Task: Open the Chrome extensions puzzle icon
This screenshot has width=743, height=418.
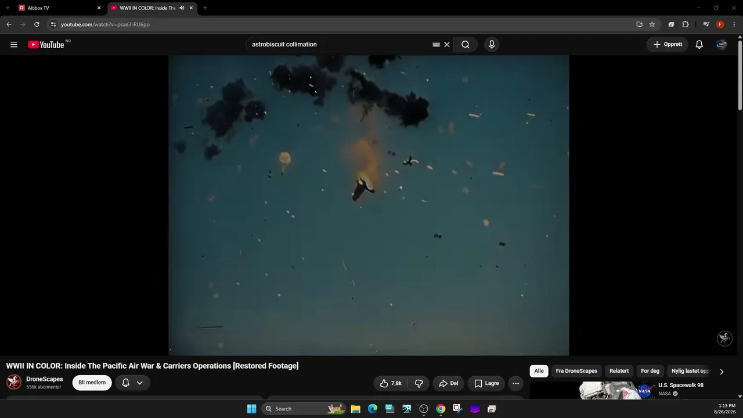Action: [x=686, y=24]
